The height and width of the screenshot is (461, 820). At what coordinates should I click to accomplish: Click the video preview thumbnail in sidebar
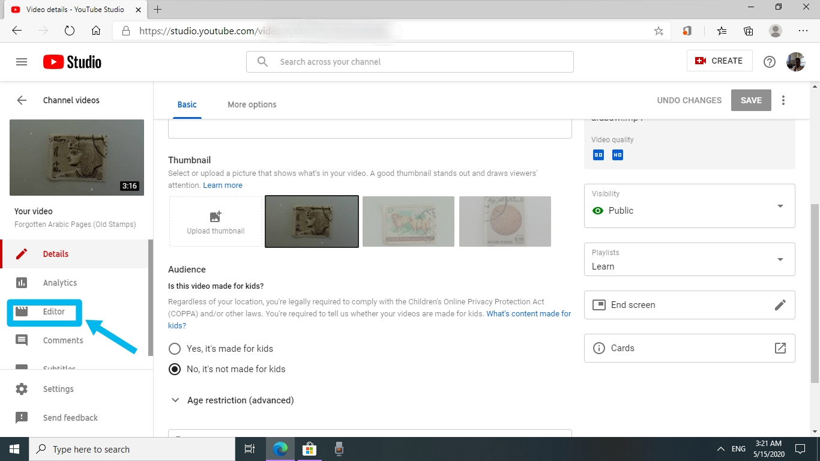click(77, 158)
